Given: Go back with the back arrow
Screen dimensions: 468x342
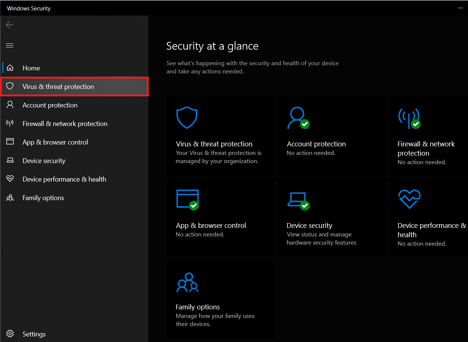Looking at the screenshot, I should pyautogui.click(x=10, y=25).
